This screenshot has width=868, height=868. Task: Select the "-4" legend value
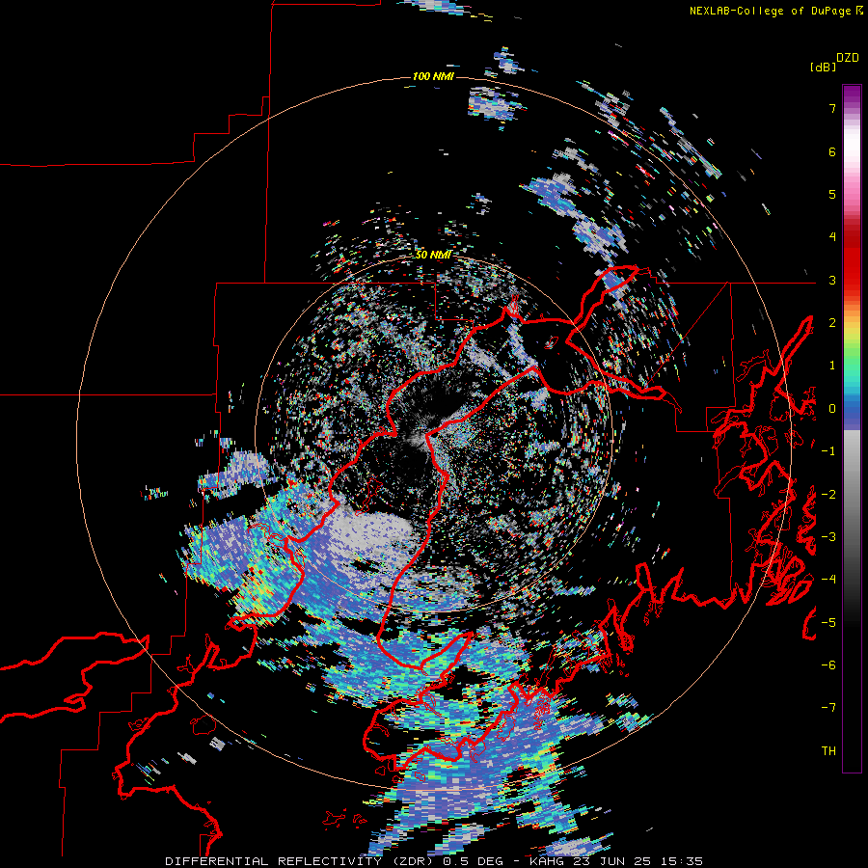click(x=828, y=580)
